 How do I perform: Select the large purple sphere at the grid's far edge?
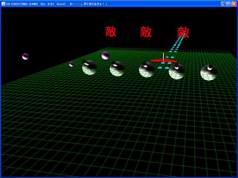105,56
